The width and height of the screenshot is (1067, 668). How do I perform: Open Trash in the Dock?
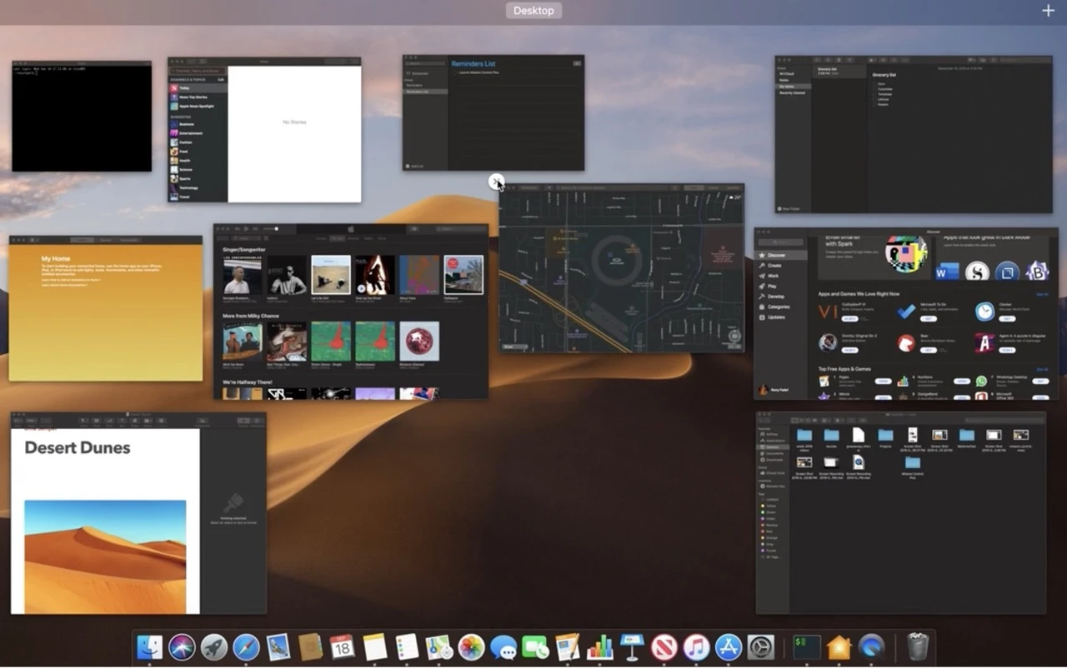click(918, 647)
